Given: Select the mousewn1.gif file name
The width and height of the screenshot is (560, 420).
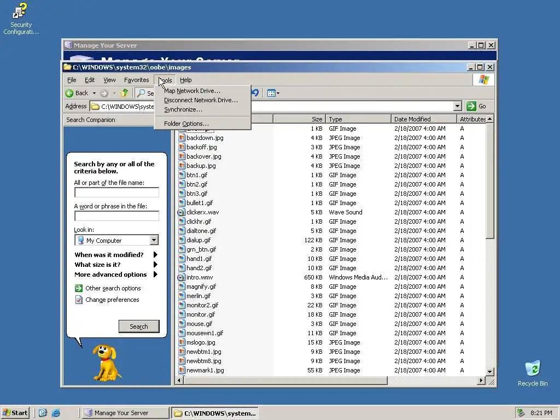Looking at the screenshot, I should (x=205, y=333).
